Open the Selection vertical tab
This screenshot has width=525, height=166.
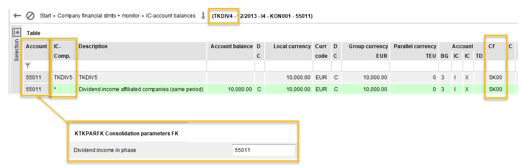click(16, 50)
